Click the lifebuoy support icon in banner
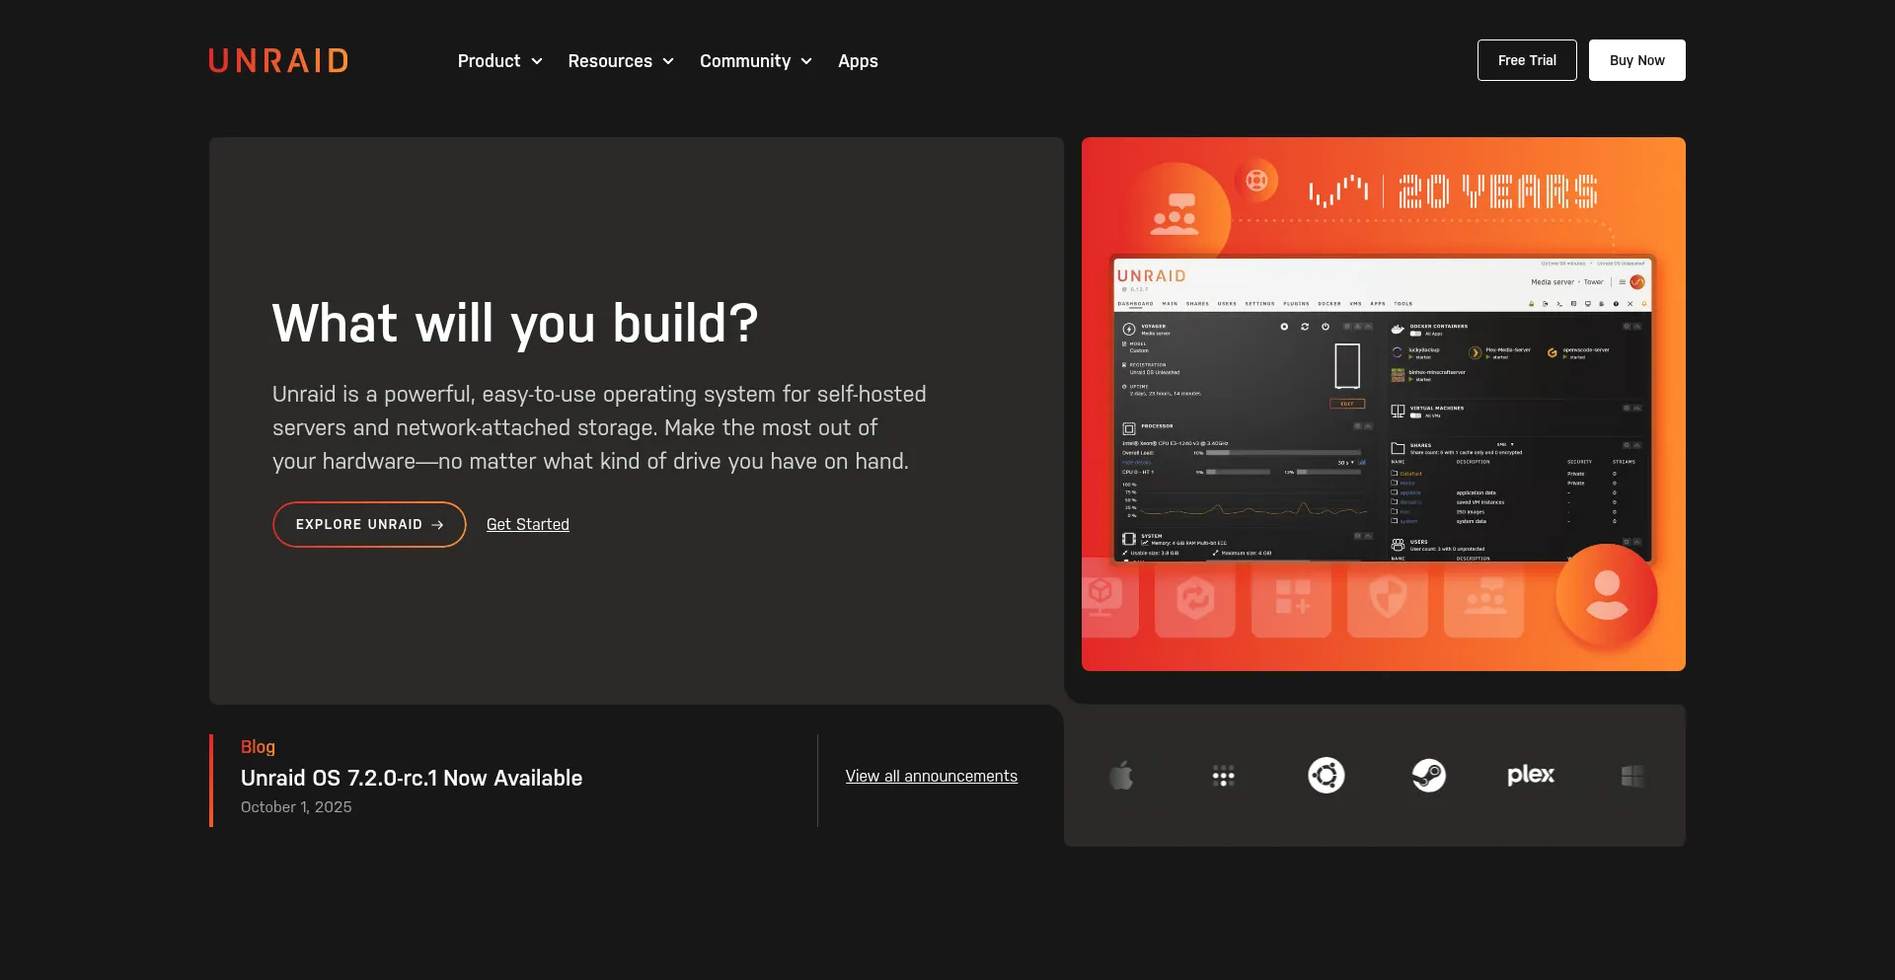 pos(1256,181)
